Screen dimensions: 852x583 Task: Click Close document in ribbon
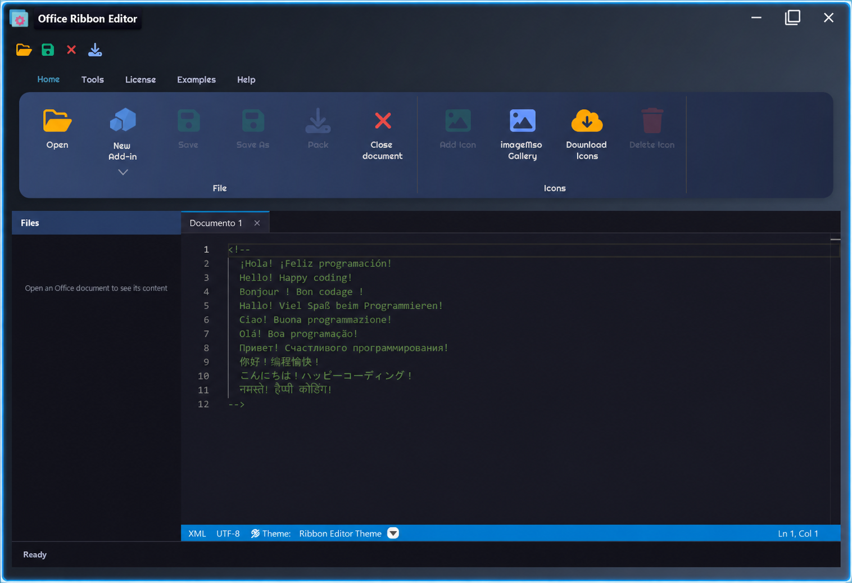(x=382, y=135)
